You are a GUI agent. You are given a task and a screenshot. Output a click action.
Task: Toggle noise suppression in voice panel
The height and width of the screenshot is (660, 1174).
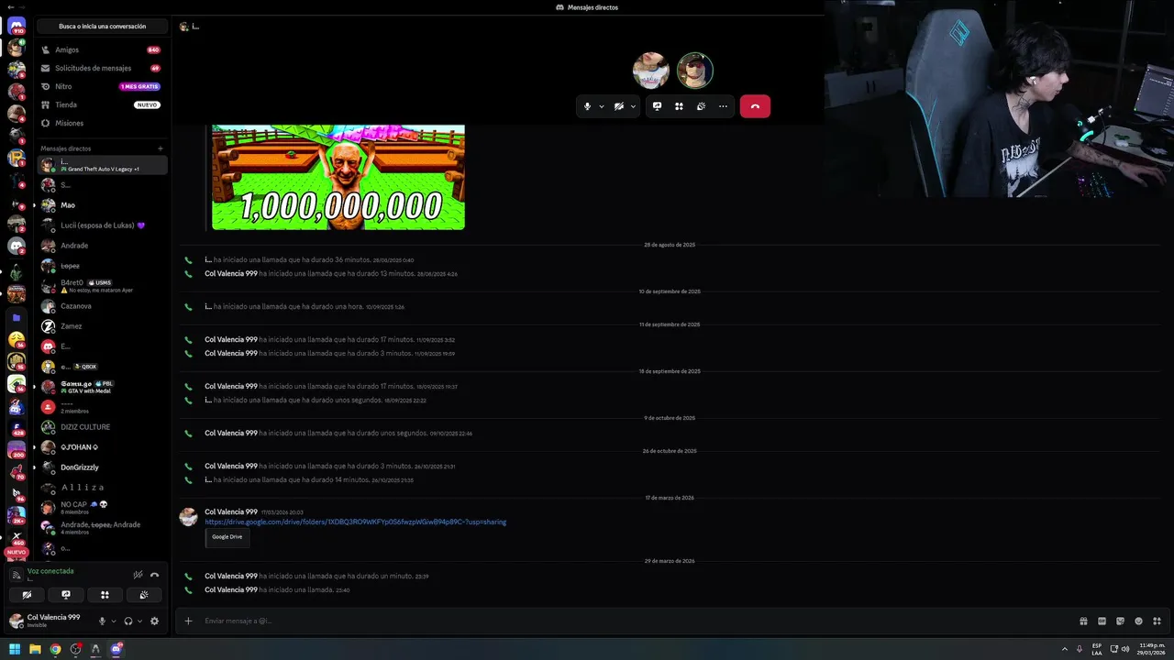[138, 575]
